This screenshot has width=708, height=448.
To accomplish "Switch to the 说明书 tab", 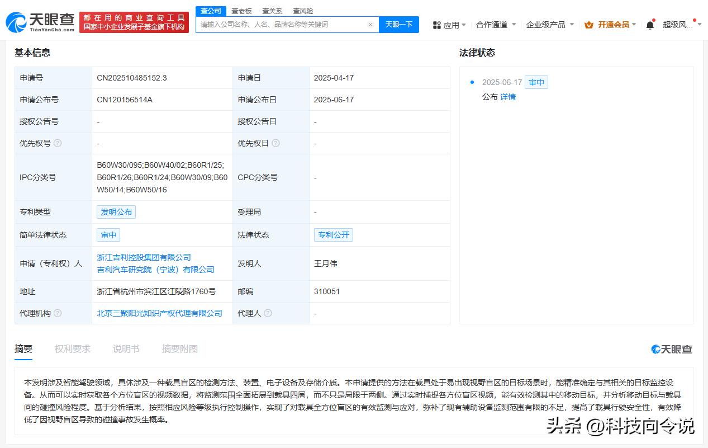I will pyautogui.click(x=126, y=349).
